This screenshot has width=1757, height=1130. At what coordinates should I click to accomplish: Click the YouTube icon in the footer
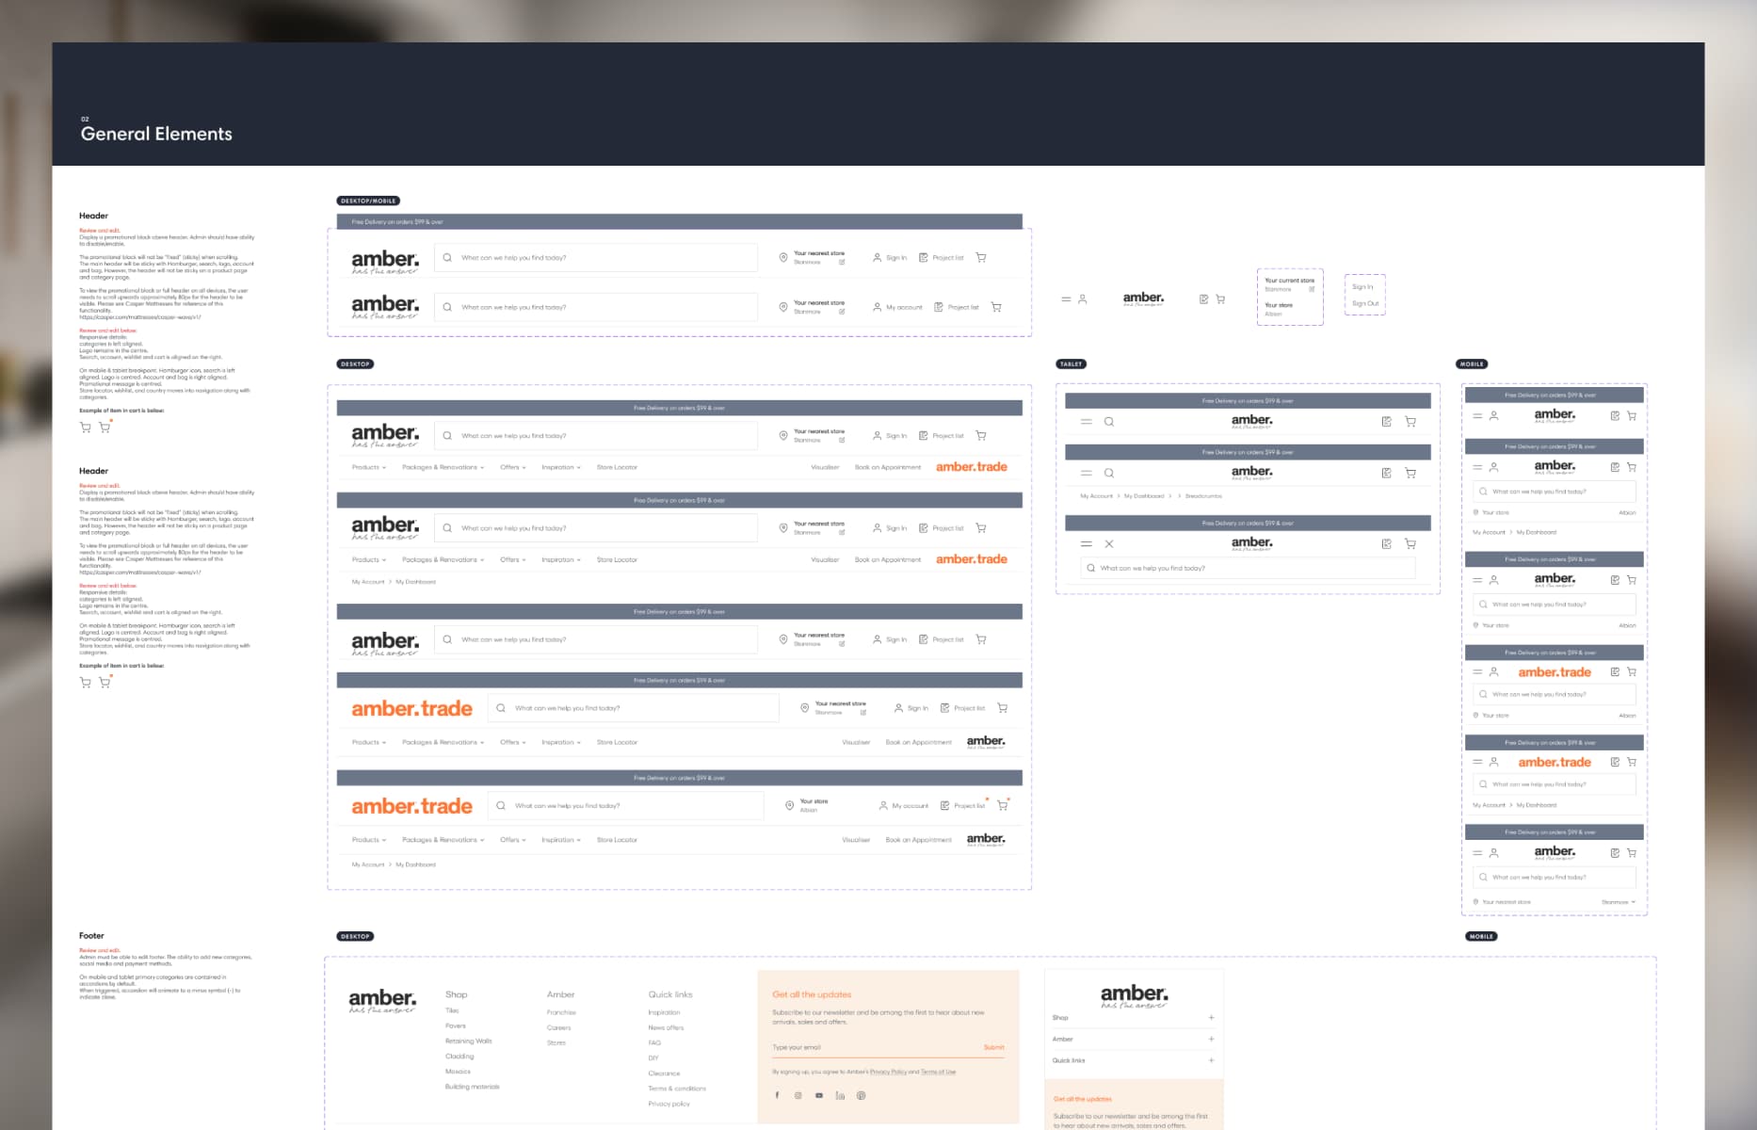coord(818,1095)
